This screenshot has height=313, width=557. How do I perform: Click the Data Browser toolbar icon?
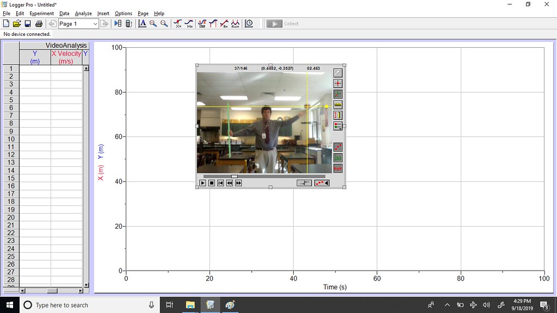pyautogui.click(x=249, y=24)
